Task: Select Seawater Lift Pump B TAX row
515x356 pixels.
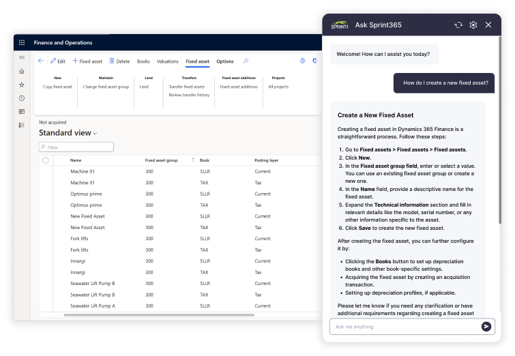Action: [180, 295]
